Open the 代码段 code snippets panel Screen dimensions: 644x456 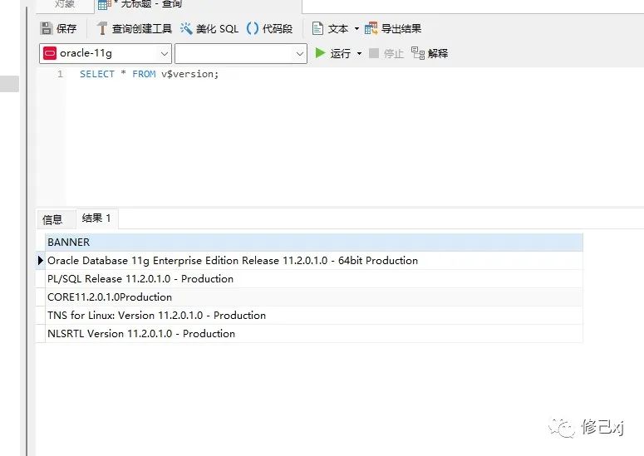(269, 28)
